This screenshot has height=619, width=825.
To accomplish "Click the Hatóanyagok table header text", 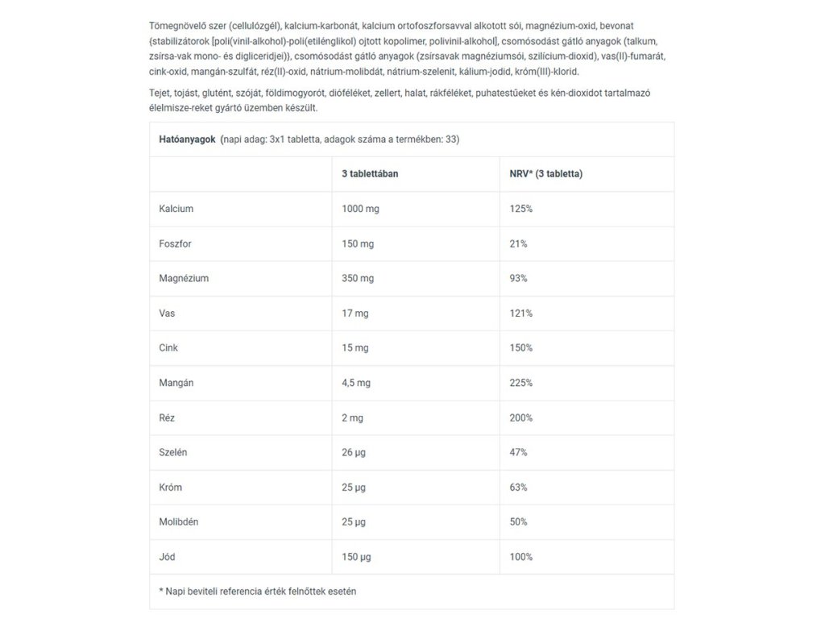I will pyautogui.click(x=188, y=139).
